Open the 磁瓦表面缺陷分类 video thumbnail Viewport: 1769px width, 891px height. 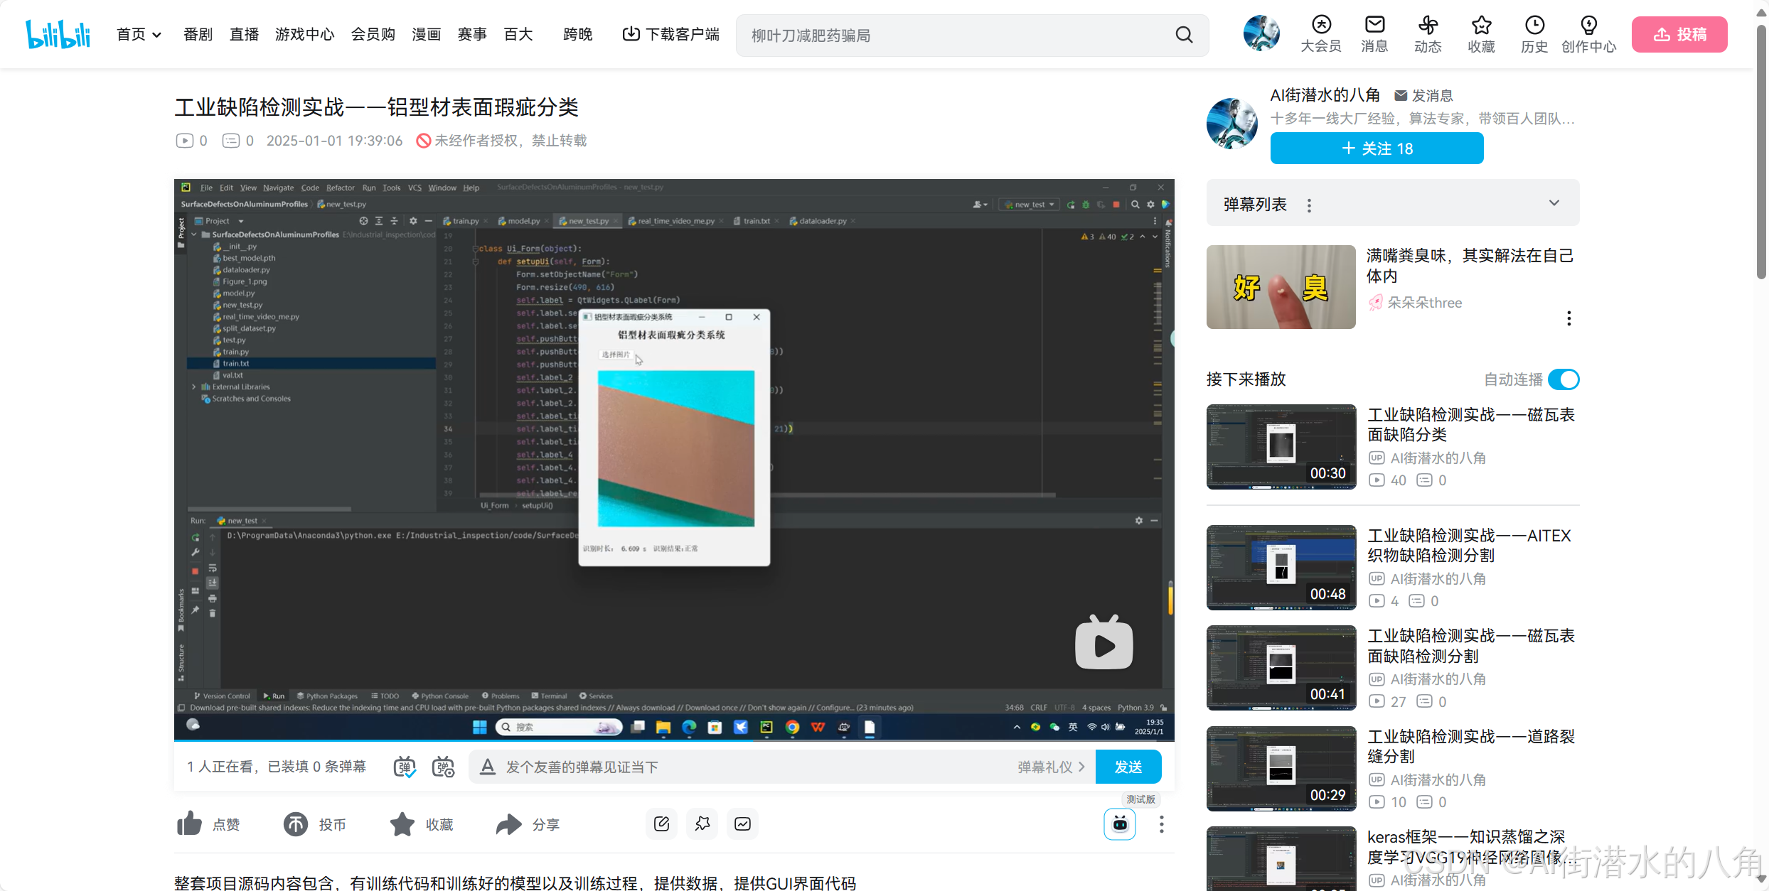[x=1281, y=447]
